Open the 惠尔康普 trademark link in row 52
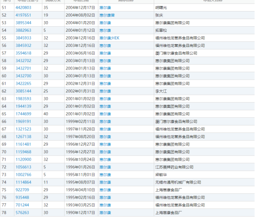Viewport: 255px width, 218px height. tap(107, 15)
